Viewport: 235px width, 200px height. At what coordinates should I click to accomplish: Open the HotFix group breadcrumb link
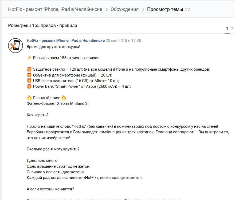[x=55, y=9]
